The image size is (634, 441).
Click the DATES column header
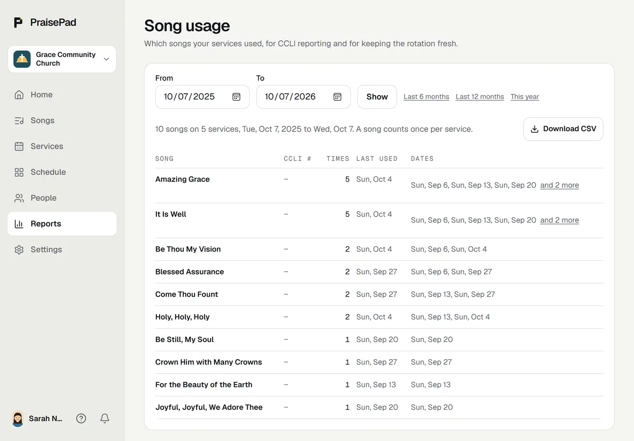point(422,159)
